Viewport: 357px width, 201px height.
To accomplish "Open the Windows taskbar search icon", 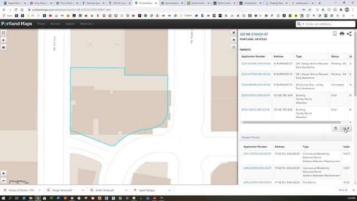I will (x=10, y=198).
